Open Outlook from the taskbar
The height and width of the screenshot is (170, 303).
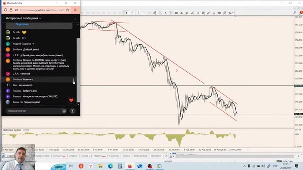pyautogui.click(x=140, y=166)
